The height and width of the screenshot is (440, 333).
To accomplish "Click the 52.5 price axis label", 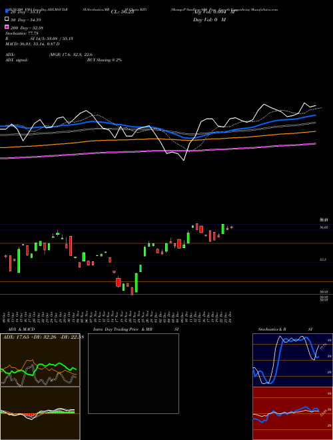I will [x=324, y=260].
